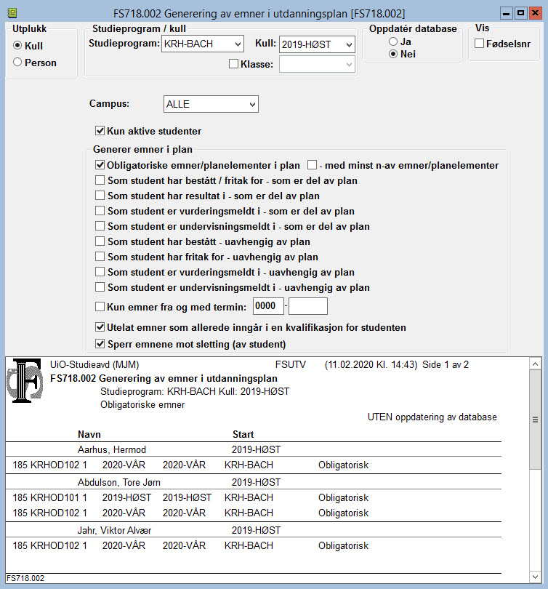Toggle Sperr emnene mot sletting checkbox

pos(100,344)
